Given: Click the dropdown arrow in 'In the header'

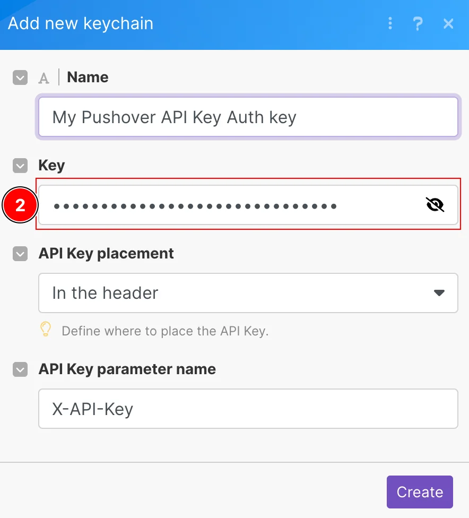Looking at the screenshot, I should click(439, 292).
